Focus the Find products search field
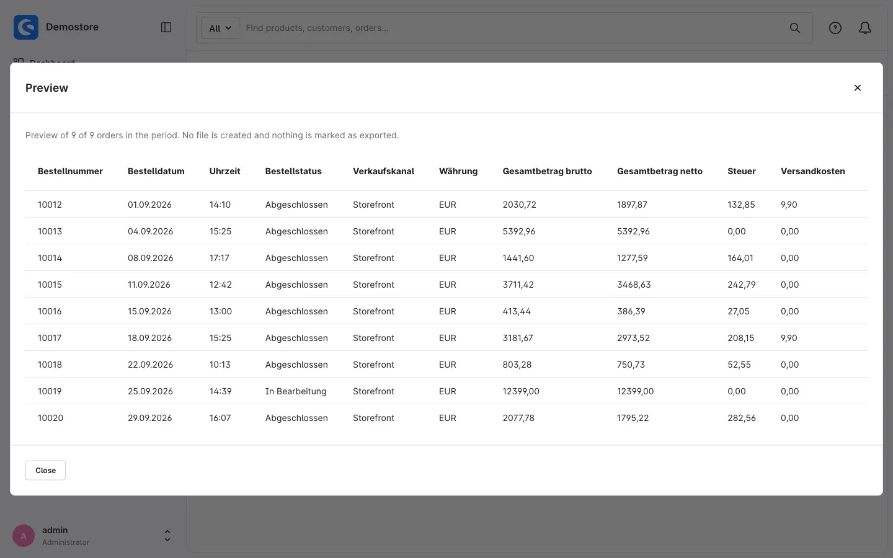The width and height of the screenshot is (893, 558). (512, 28)
